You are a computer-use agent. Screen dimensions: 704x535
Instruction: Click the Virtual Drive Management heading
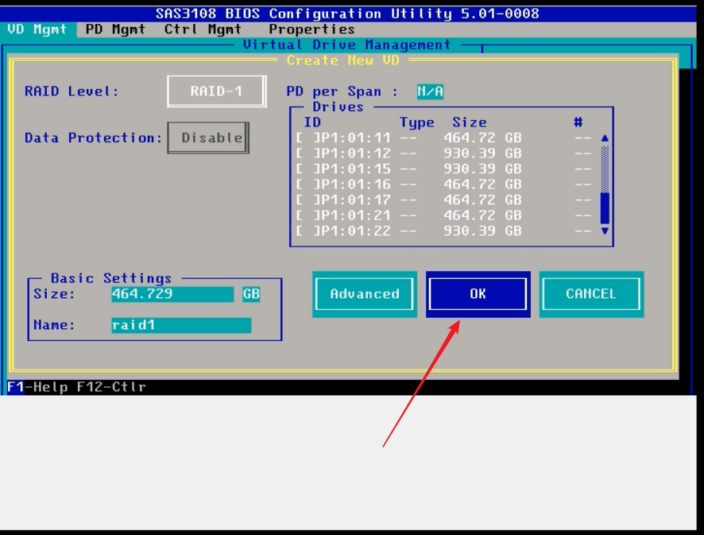(346, 45)
